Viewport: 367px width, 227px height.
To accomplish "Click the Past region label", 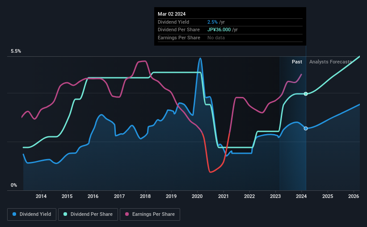I will tap(297, 62).
